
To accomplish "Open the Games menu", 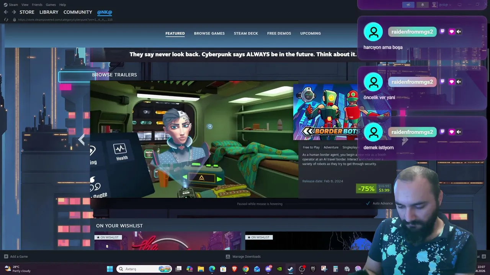I will (x=51, y=5).
